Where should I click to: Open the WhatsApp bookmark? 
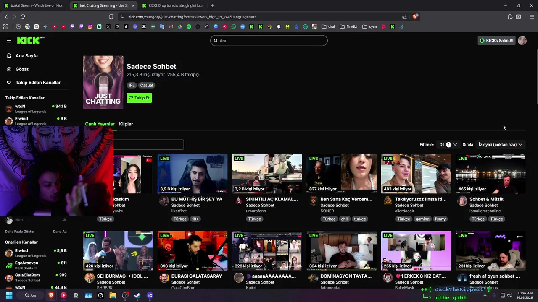pos(234,26)
